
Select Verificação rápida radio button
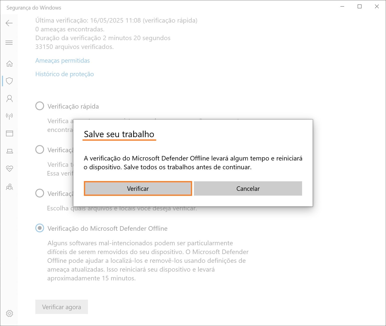[40, 106]
